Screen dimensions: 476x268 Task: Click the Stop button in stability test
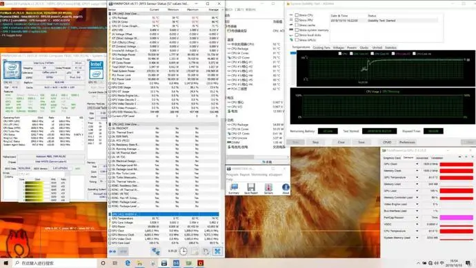316,142
